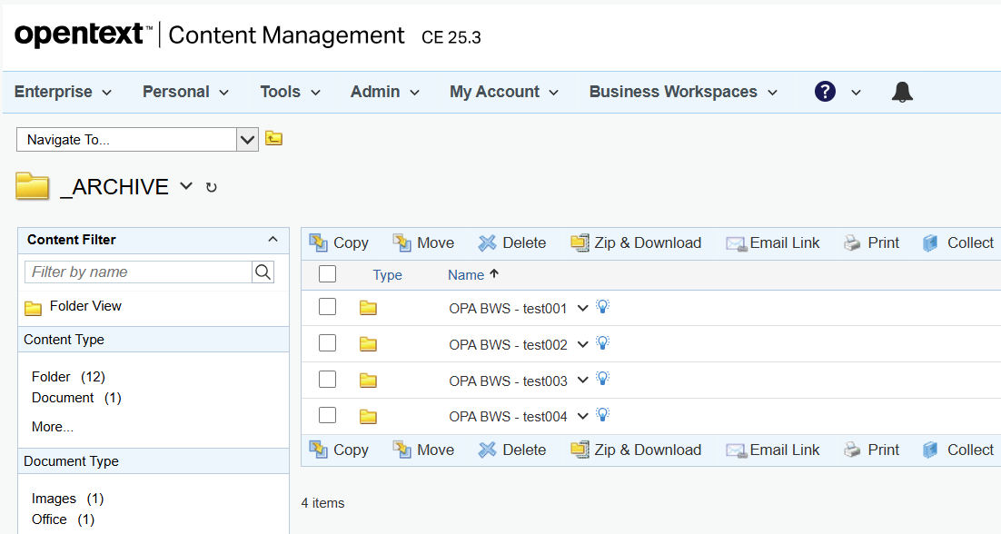
Task: Open functions menu chevron for test003
Action: click(582, 381)
